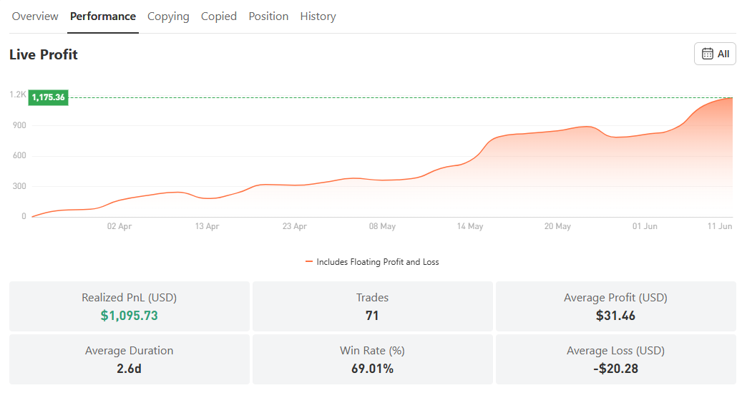Screen dimensions: 742x393
Task: View the History tab
Action: click(x=318, y=16)
